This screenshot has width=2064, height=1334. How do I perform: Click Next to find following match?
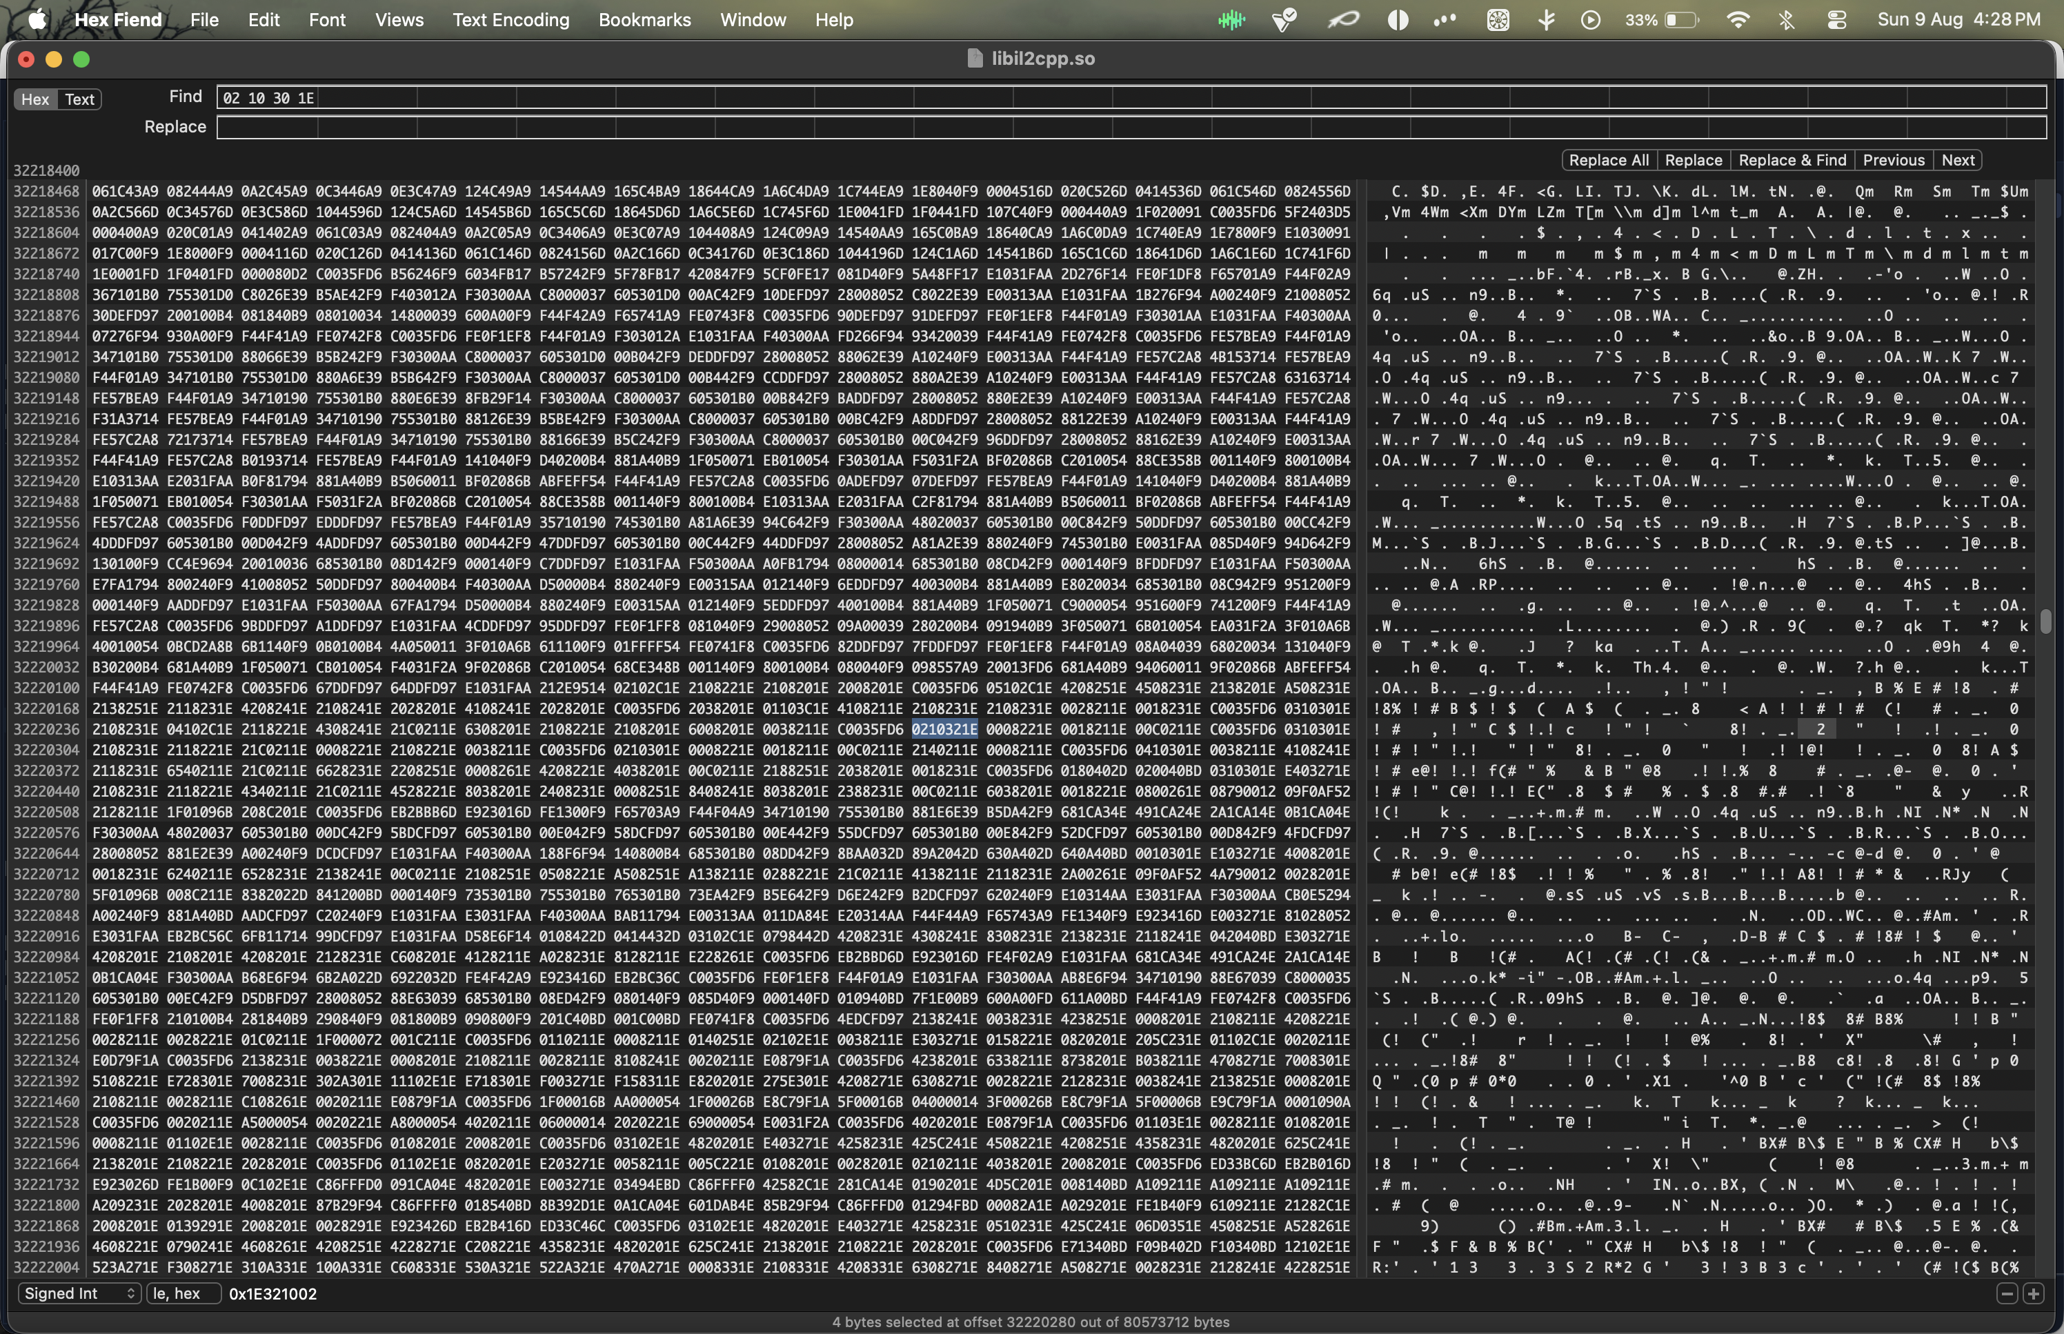1958,159
